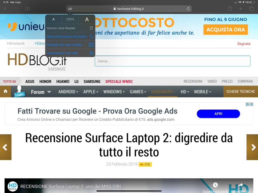The width and height of the screenshot is (258, 193).
Task: Show all tabs overview icon
Action: 252,9
